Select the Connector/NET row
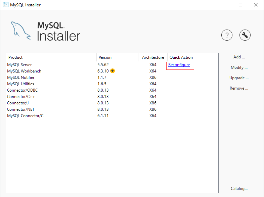264x197 pixels. [112, 109]
